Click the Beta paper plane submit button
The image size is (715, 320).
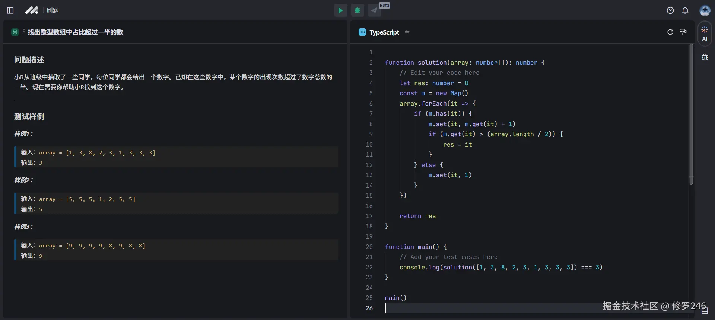(374, 10)
